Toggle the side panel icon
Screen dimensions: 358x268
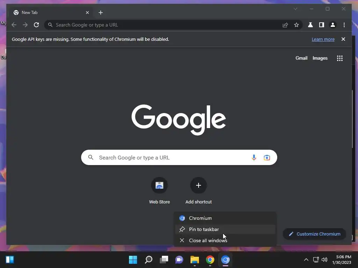click(322, 25)
